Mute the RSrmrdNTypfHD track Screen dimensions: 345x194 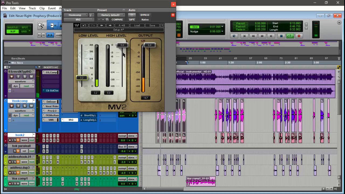click(x=31, y=77)
